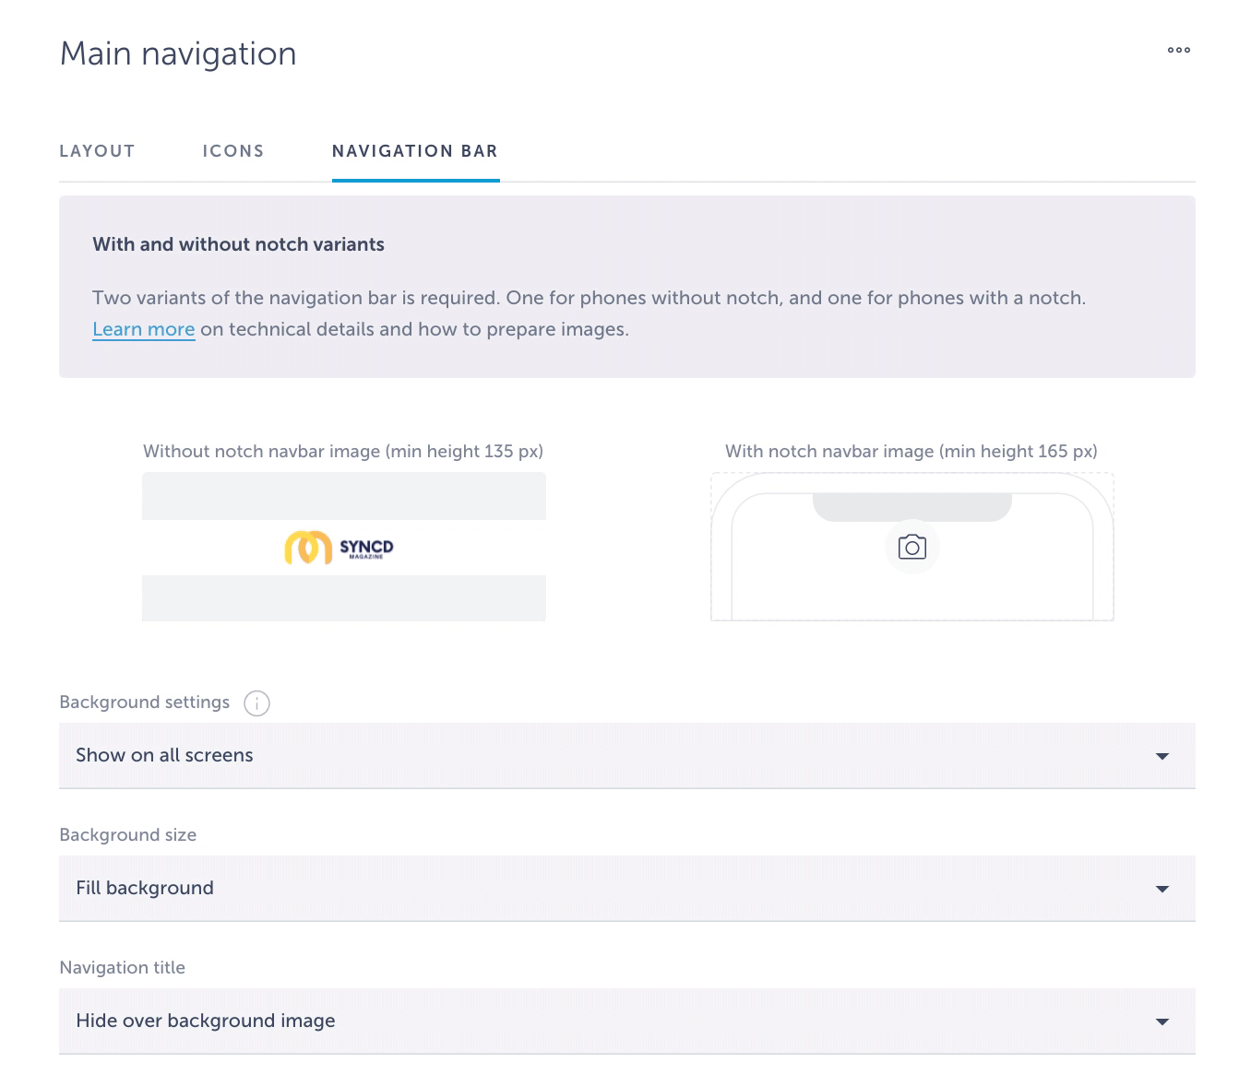Click the notch cutout in phone outline
1251x1086 pixels.
[x=911, y=507]
